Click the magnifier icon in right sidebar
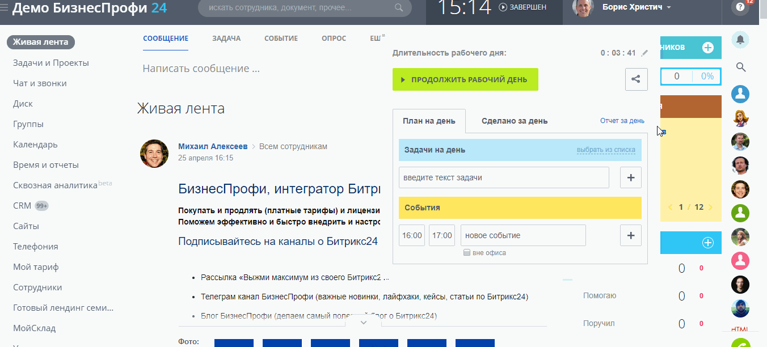 [x=740, y=67]
